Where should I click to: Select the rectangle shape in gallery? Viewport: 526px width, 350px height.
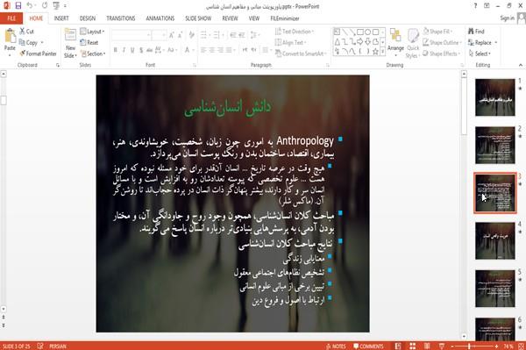click(360, 32)
